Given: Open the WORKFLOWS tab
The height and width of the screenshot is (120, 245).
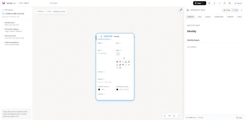Looking at the screenshot, I should [219, 17].
